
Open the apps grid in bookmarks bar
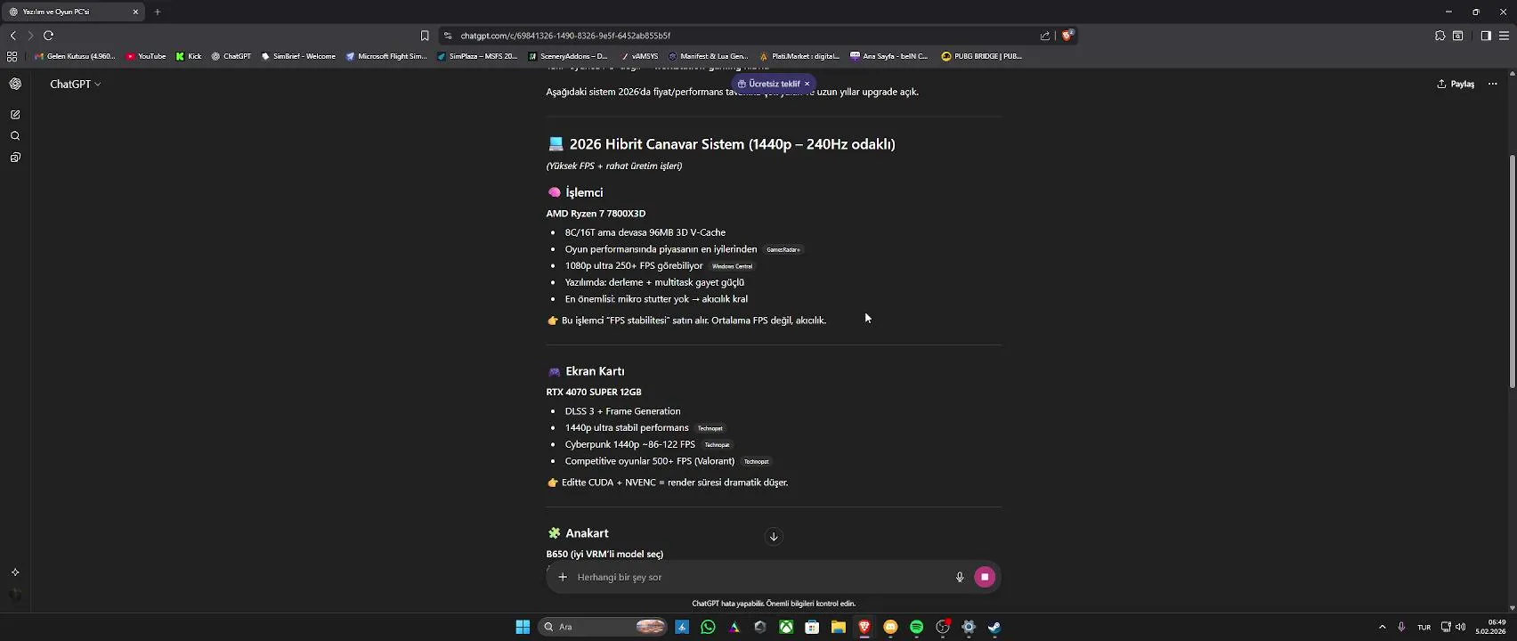coord(12,56)
